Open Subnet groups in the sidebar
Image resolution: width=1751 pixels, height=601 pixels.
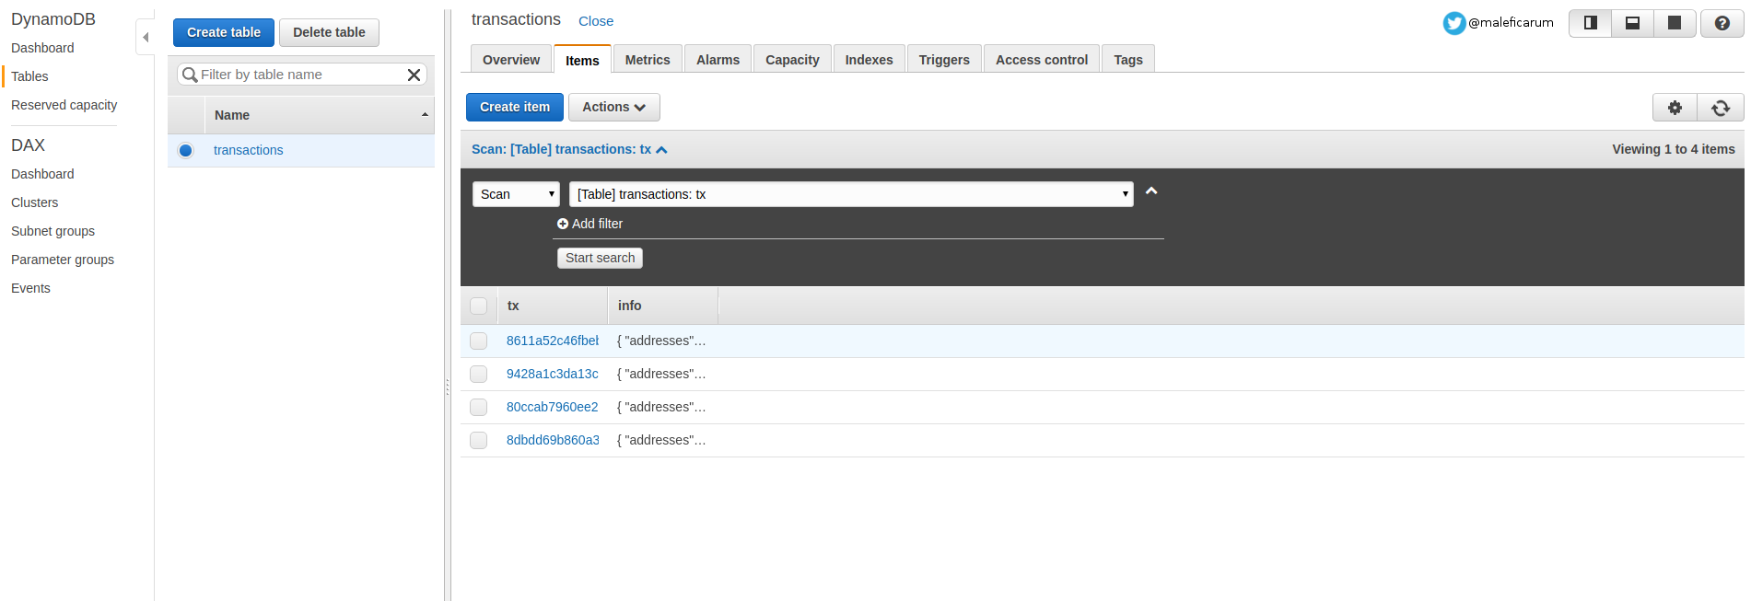click(x=53, y=231)
